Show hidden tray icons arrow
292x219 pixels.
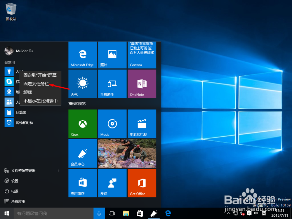click(229, 213)
